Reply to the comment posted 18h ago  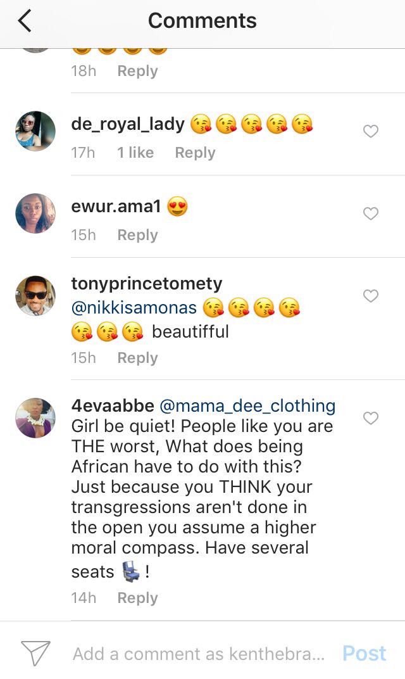click(137, 71)
